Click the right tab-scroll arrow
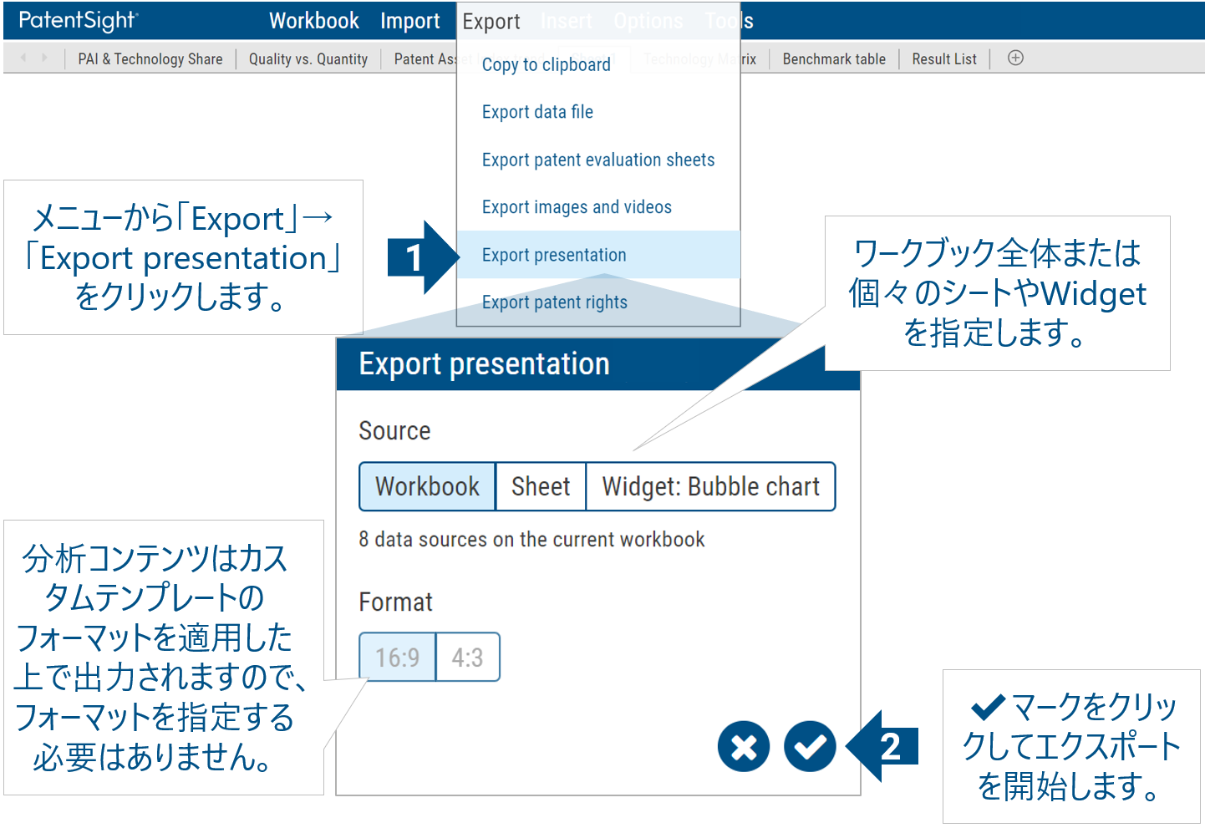The width and height of the screenshot is (1205, 828). (x=44, y=58)
